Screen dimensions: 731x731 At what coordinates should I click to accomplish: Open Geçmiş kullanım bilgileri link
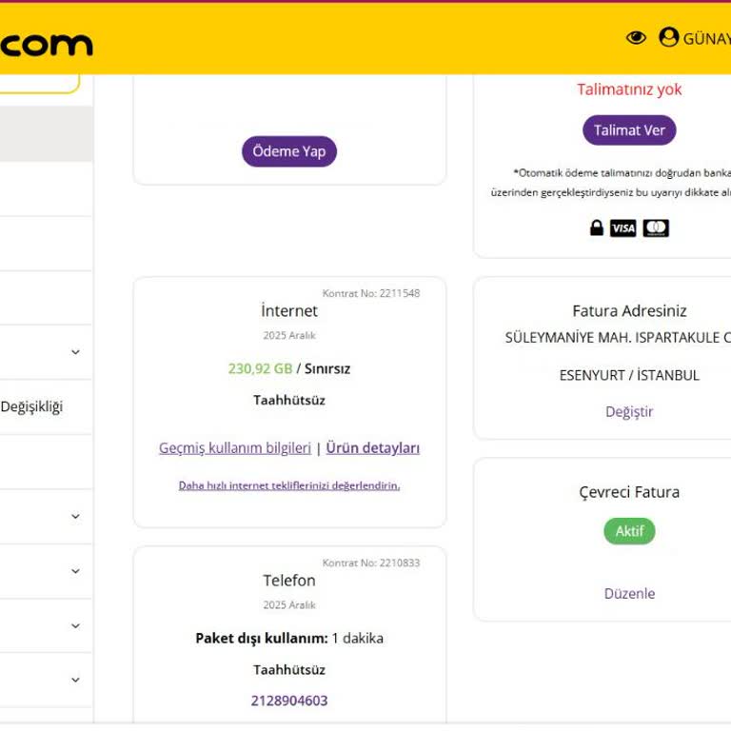235,447
